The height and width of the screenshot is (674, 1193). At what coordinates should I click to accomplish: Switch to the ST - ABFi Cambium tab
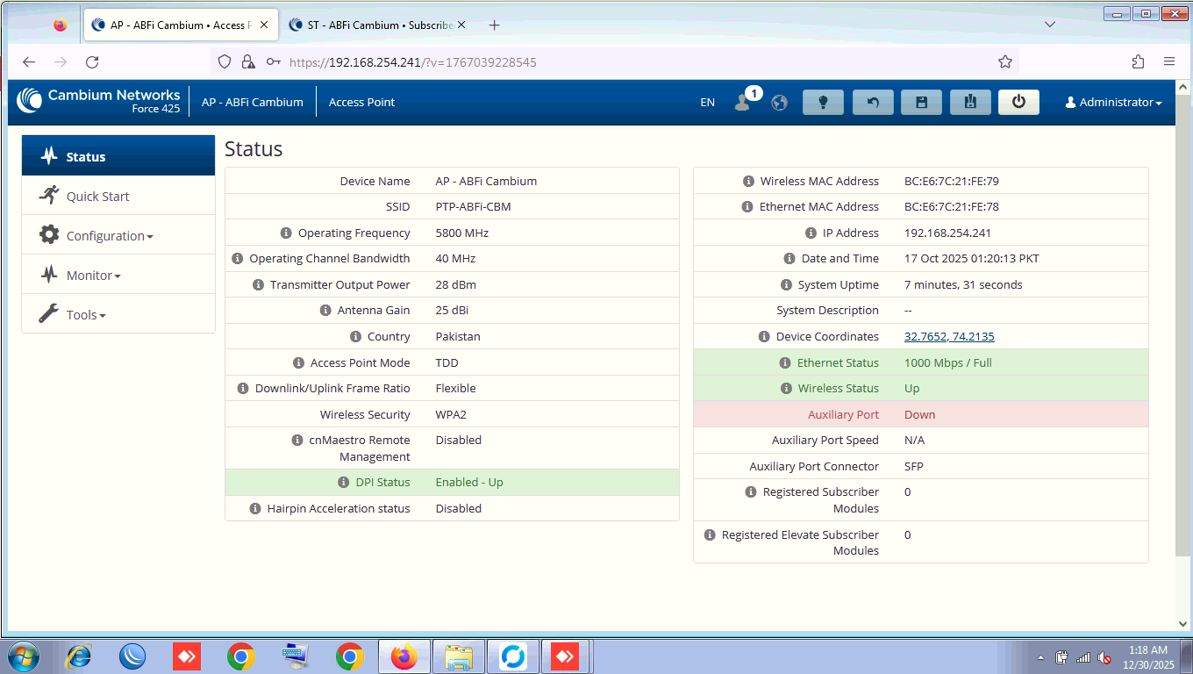(x=377, y=25)
